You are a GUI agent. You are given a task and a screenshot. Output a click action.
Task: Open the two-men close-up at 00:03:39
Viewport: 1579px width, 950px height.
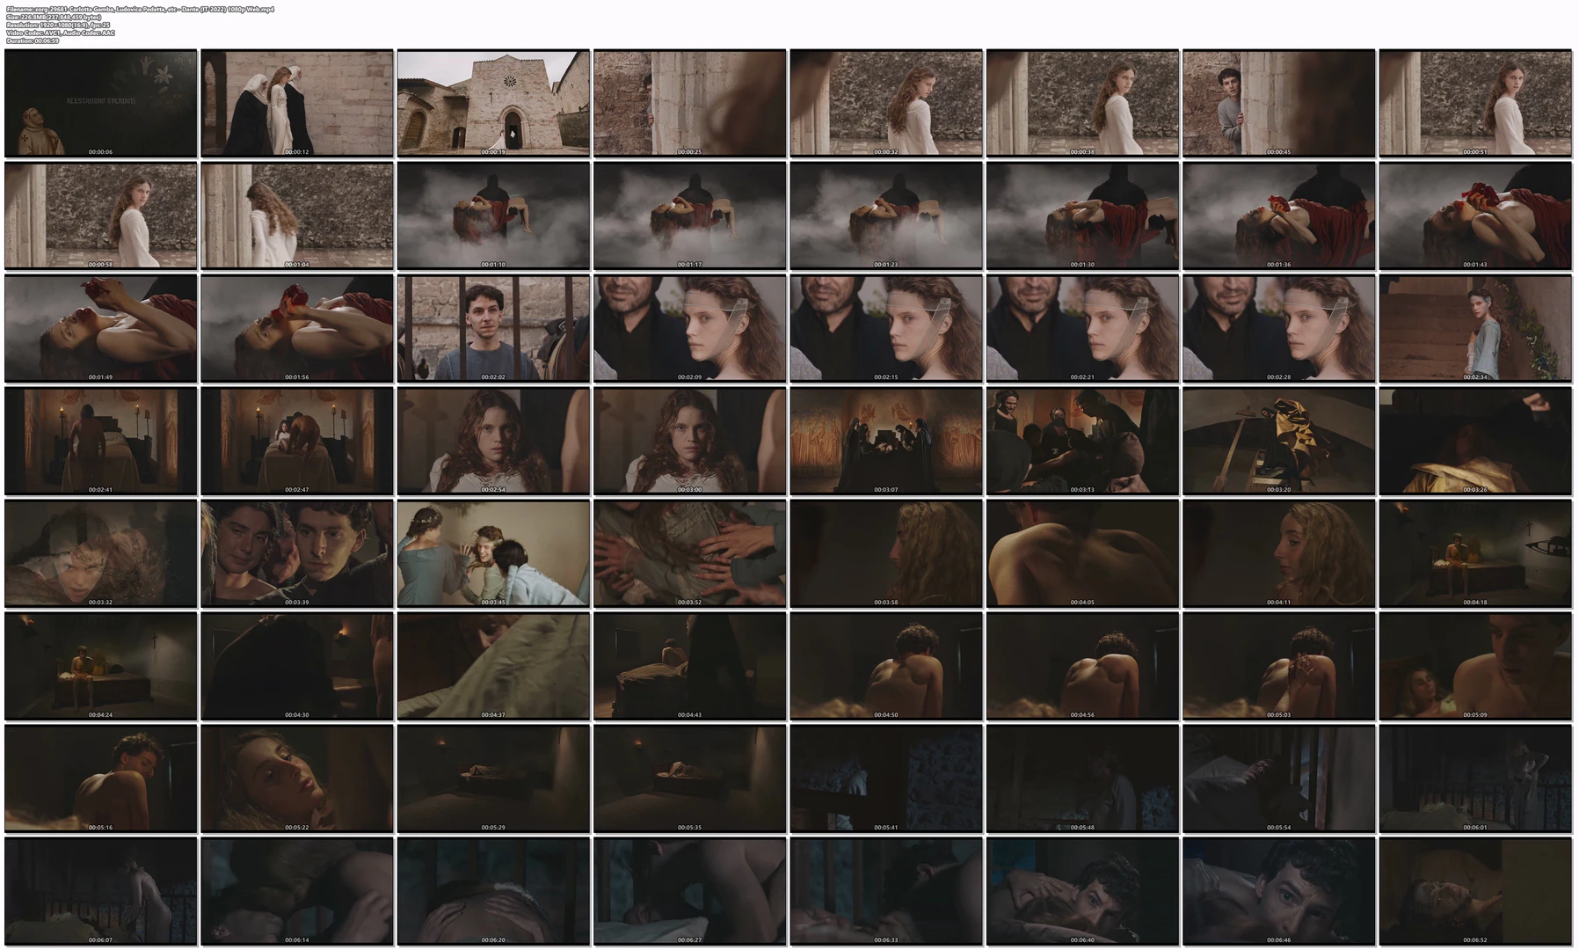[x=297, y=553]
